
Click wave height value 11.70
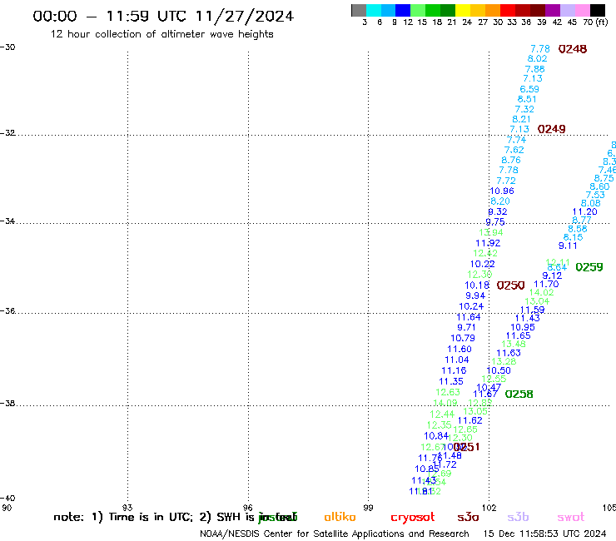click(546, 284)
